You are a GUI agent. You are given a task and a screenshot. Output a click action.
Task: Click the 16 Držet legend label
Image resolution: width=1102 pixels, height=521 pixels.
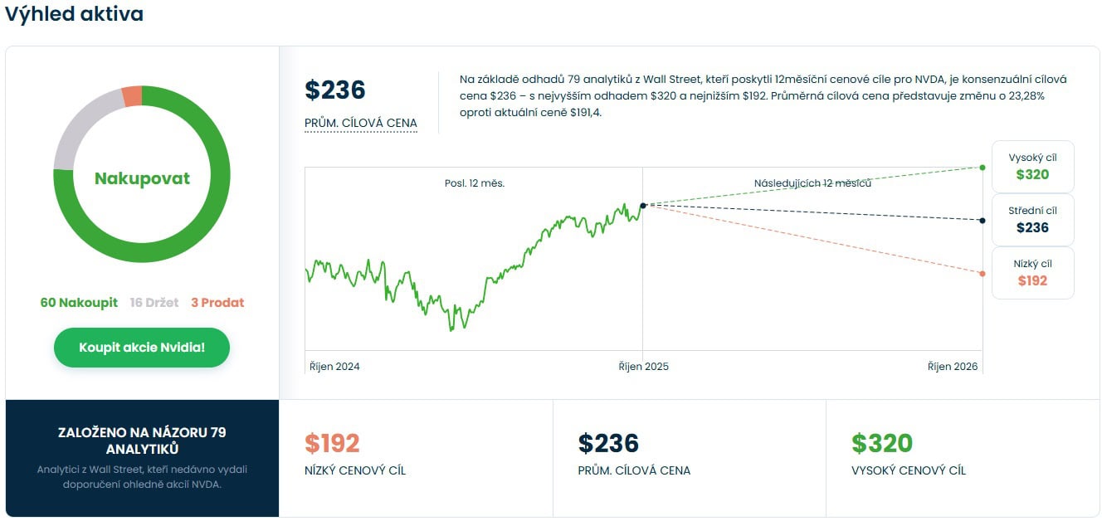[154, 303]
